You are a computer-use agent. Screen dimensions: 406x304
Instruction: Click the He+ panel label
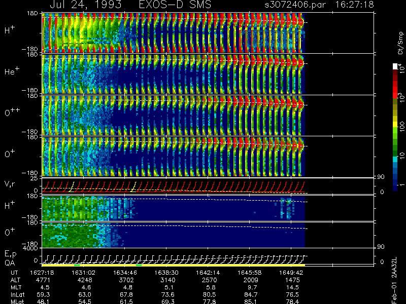tap(12, 71)
